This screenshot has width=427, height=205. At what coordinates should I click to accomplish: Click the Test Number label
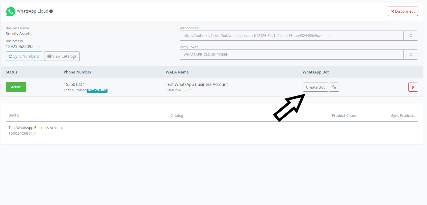coord(75,90)
